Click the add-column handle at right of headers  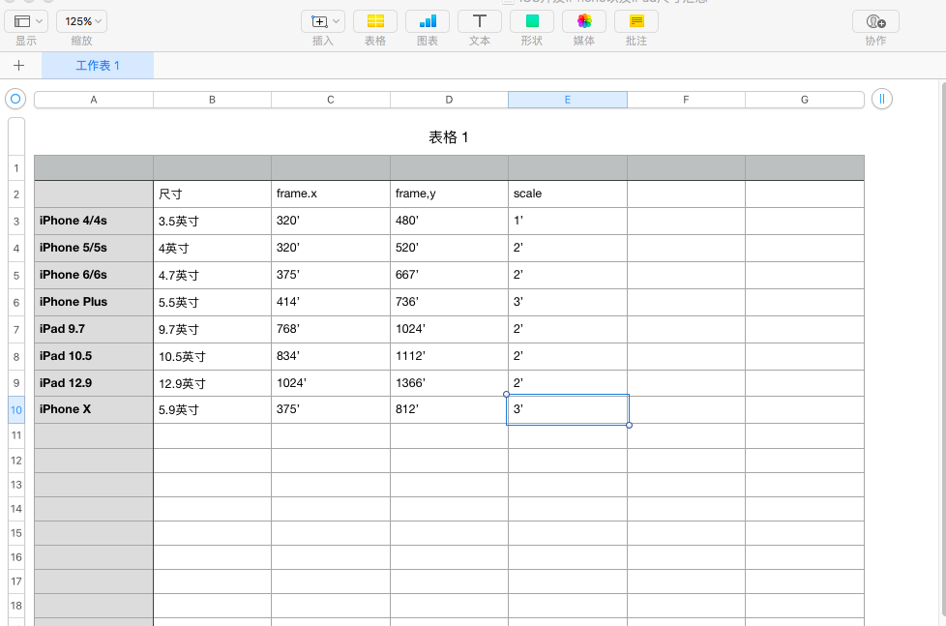881,99
